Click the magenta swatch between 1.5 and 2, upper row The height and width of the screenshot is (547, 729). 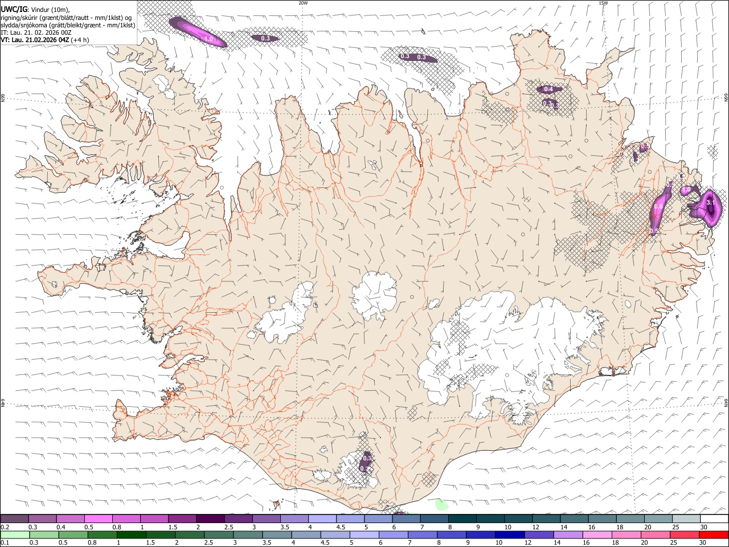coord(182,519)
